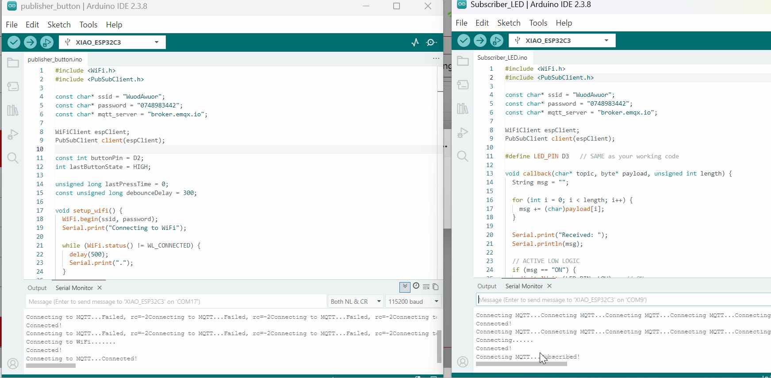The image size is (771, 378).
Task: Toggle autoscroll in publisher_button Serial Monitor
Action: click(405, 287)
